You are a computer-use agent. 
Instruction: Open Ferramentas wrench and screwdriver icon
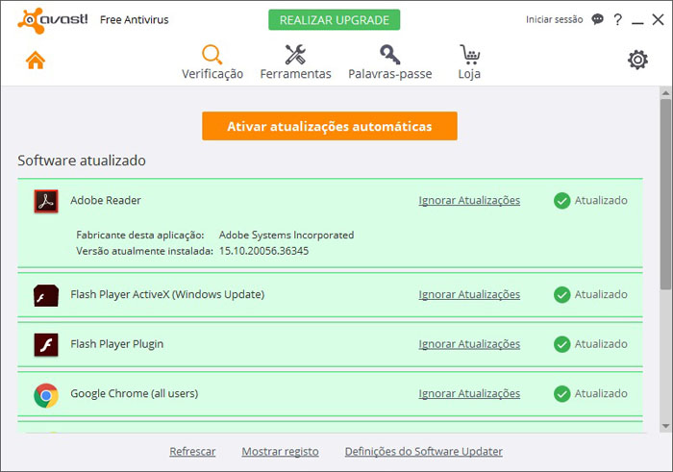click(295, 55)
